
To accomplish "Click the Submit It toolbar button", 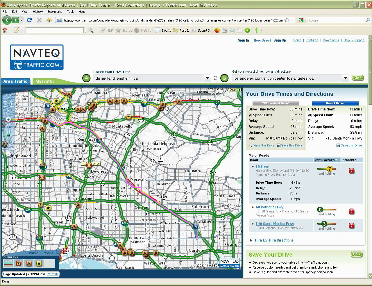I will [201, 30].
